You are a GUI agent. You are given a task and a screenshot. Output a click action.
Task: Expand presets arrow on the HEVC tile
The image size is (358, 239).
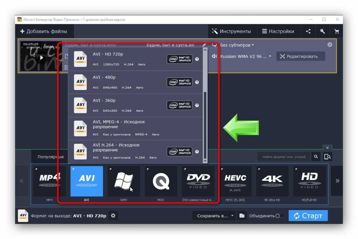pyautogui.click(x=222, y=169)
